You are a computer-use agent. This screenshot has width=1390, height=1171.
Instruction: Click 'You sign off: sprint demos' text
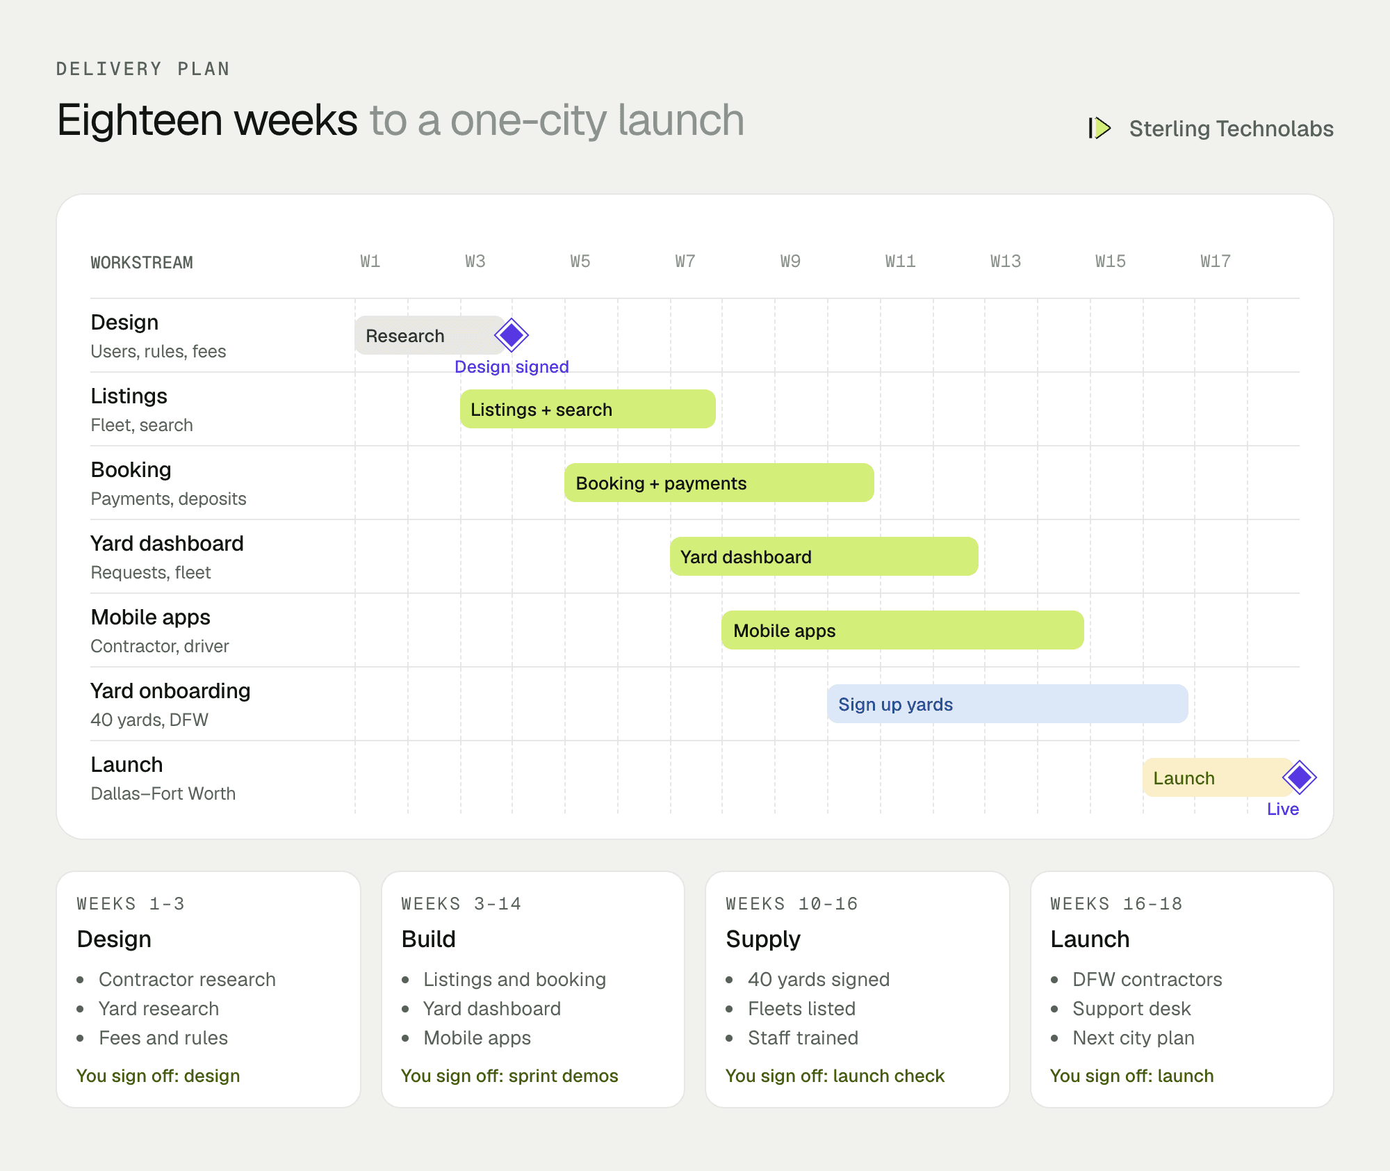click(509, 1076)
